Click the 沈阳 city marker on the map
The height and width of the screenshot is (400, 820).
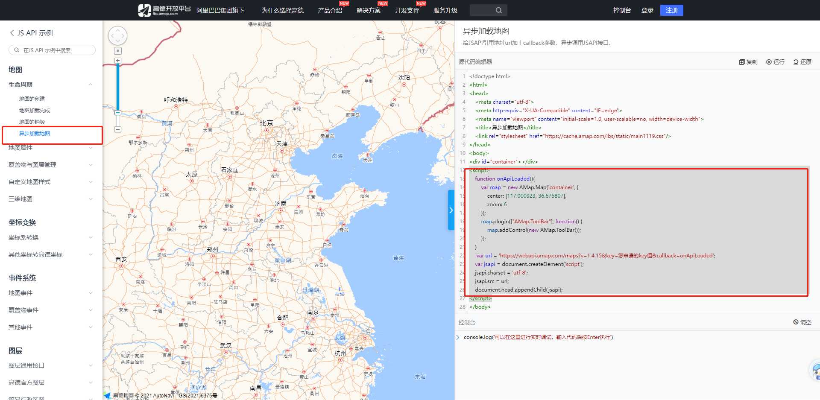click(x=404, y=85)
